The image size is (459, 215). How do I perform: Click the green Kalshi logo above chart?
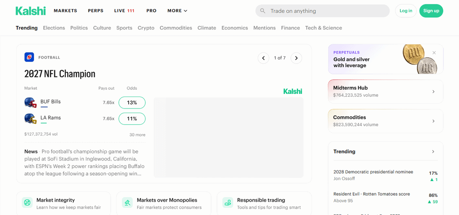[x=293, y=91]
